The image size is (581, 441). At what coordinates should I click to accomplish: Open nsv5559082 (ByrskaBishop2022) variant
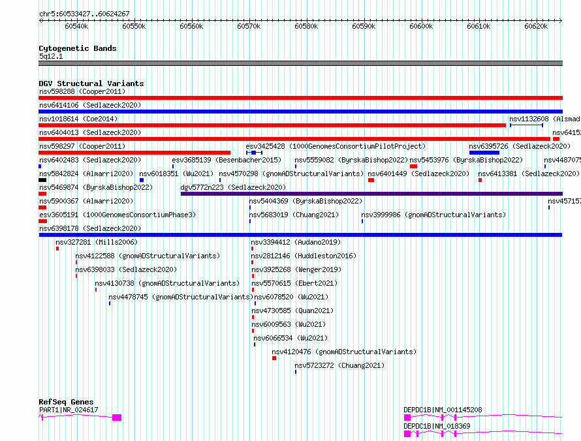coord(351,160)
